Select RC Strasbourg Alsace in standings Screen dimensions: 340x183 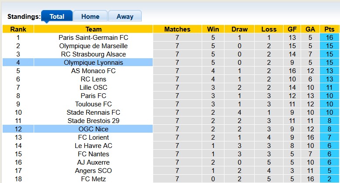[x=94, y=54]
